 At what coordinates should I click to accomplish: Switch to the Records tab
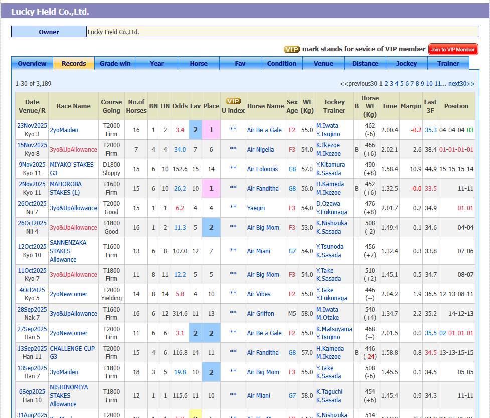[74, 63]
